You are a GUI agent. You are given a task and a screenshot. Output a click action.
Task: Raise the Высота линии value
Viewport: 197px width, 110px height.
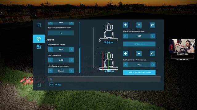pyautogui.click(x=71, y=60)
